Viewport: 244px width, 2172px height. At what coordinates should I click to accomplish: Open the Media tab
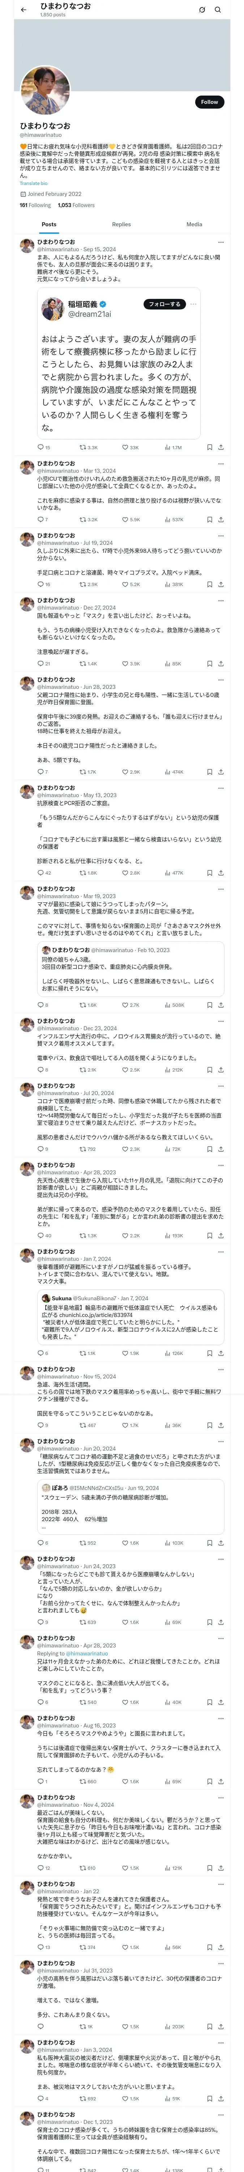(194, 224)
